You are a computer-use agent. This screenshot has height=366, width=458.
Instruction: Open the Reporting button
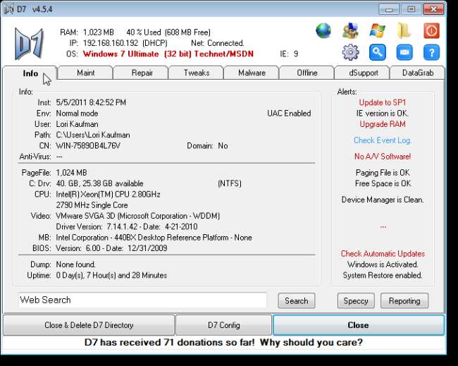point(404,301)
